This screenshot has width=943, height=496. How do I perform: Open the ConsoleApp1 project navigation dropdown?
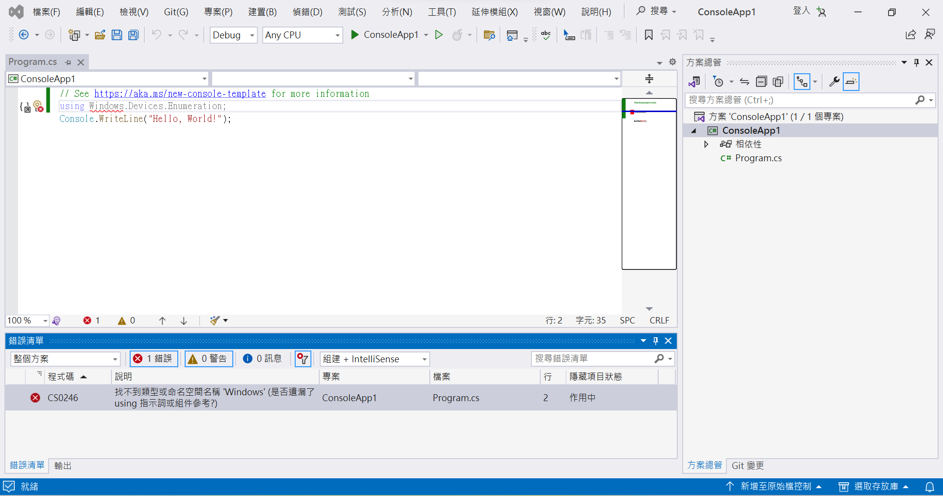coord(108,79)
